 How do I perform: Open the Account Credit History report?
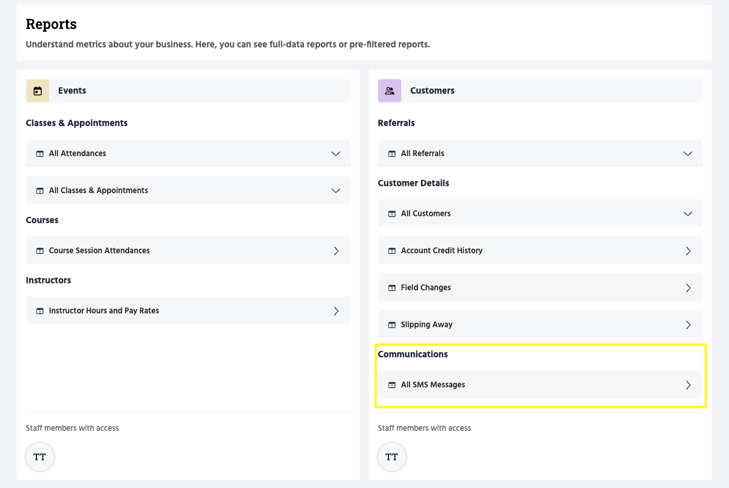[441, 250]
